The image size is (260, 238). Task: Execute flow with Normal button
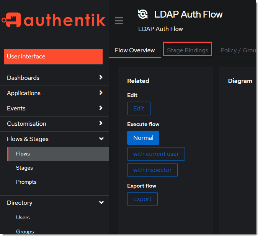(x=143, y=138)
